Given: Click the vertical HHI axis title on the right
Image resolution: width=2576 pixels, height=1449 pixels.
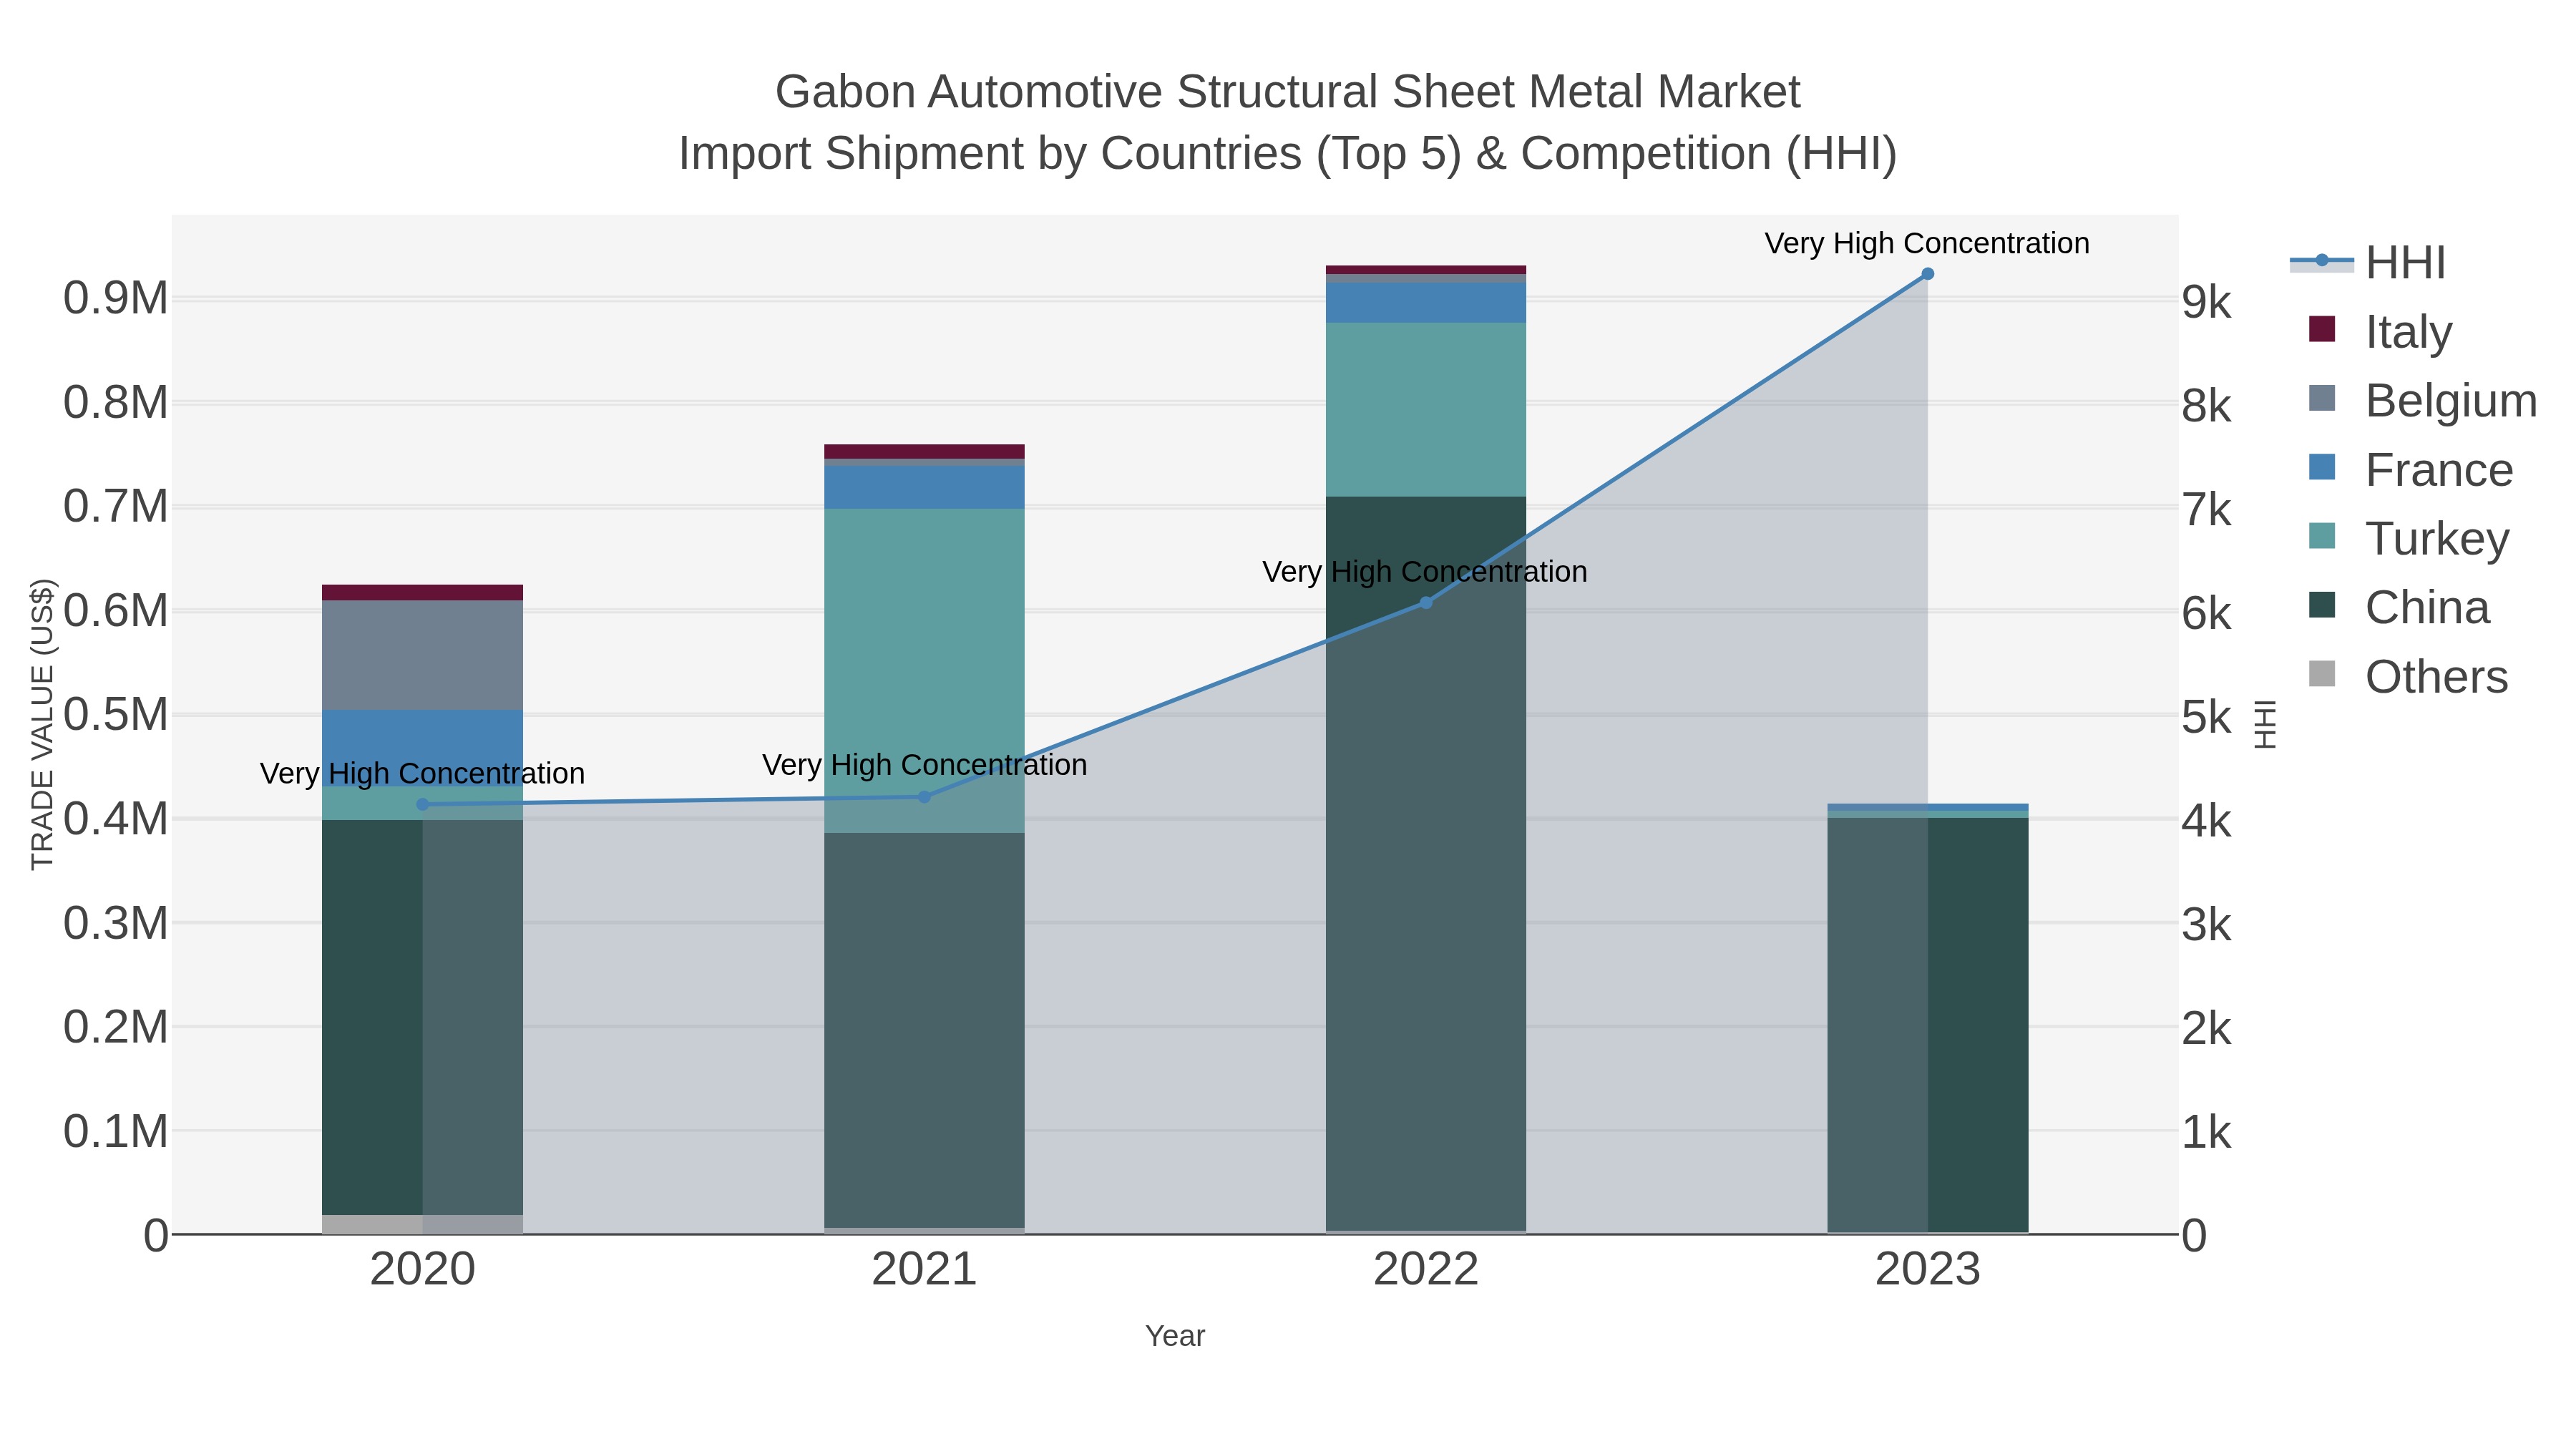Looking at the screenshot, I should [x=2266, y=724].
